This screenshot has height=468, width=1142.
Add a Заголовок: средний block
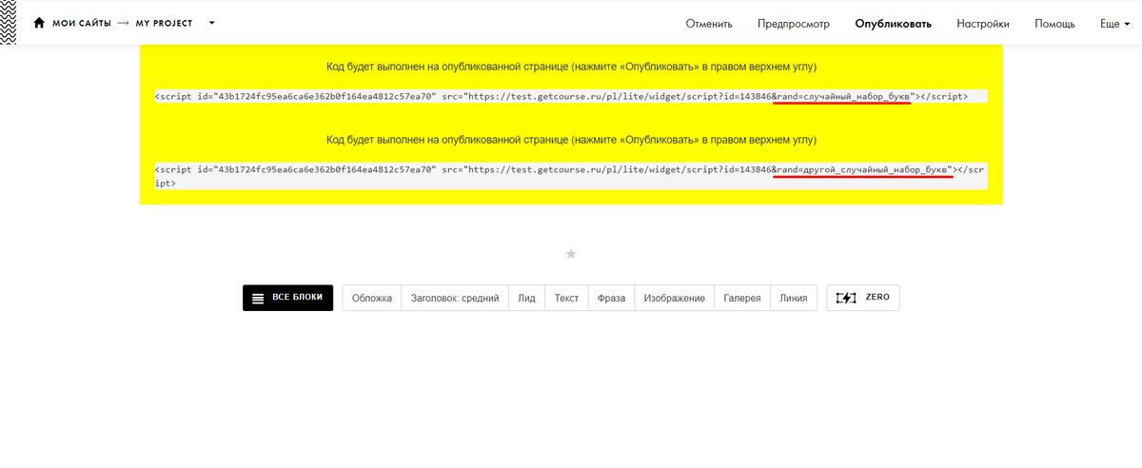point(455,298)
